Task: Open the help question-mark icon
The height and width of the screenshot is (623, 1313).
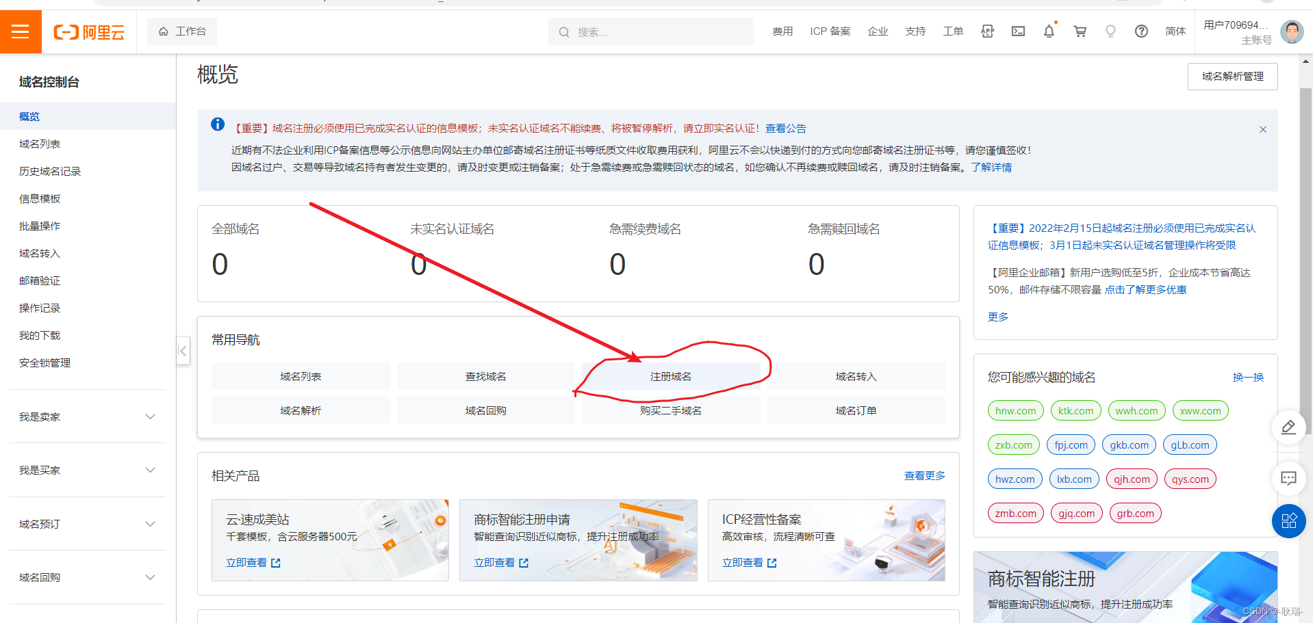Action: click(1141, 31)
